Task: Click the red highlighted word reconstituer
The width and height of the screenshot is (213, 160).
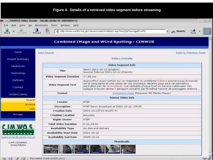Action: 114,86
